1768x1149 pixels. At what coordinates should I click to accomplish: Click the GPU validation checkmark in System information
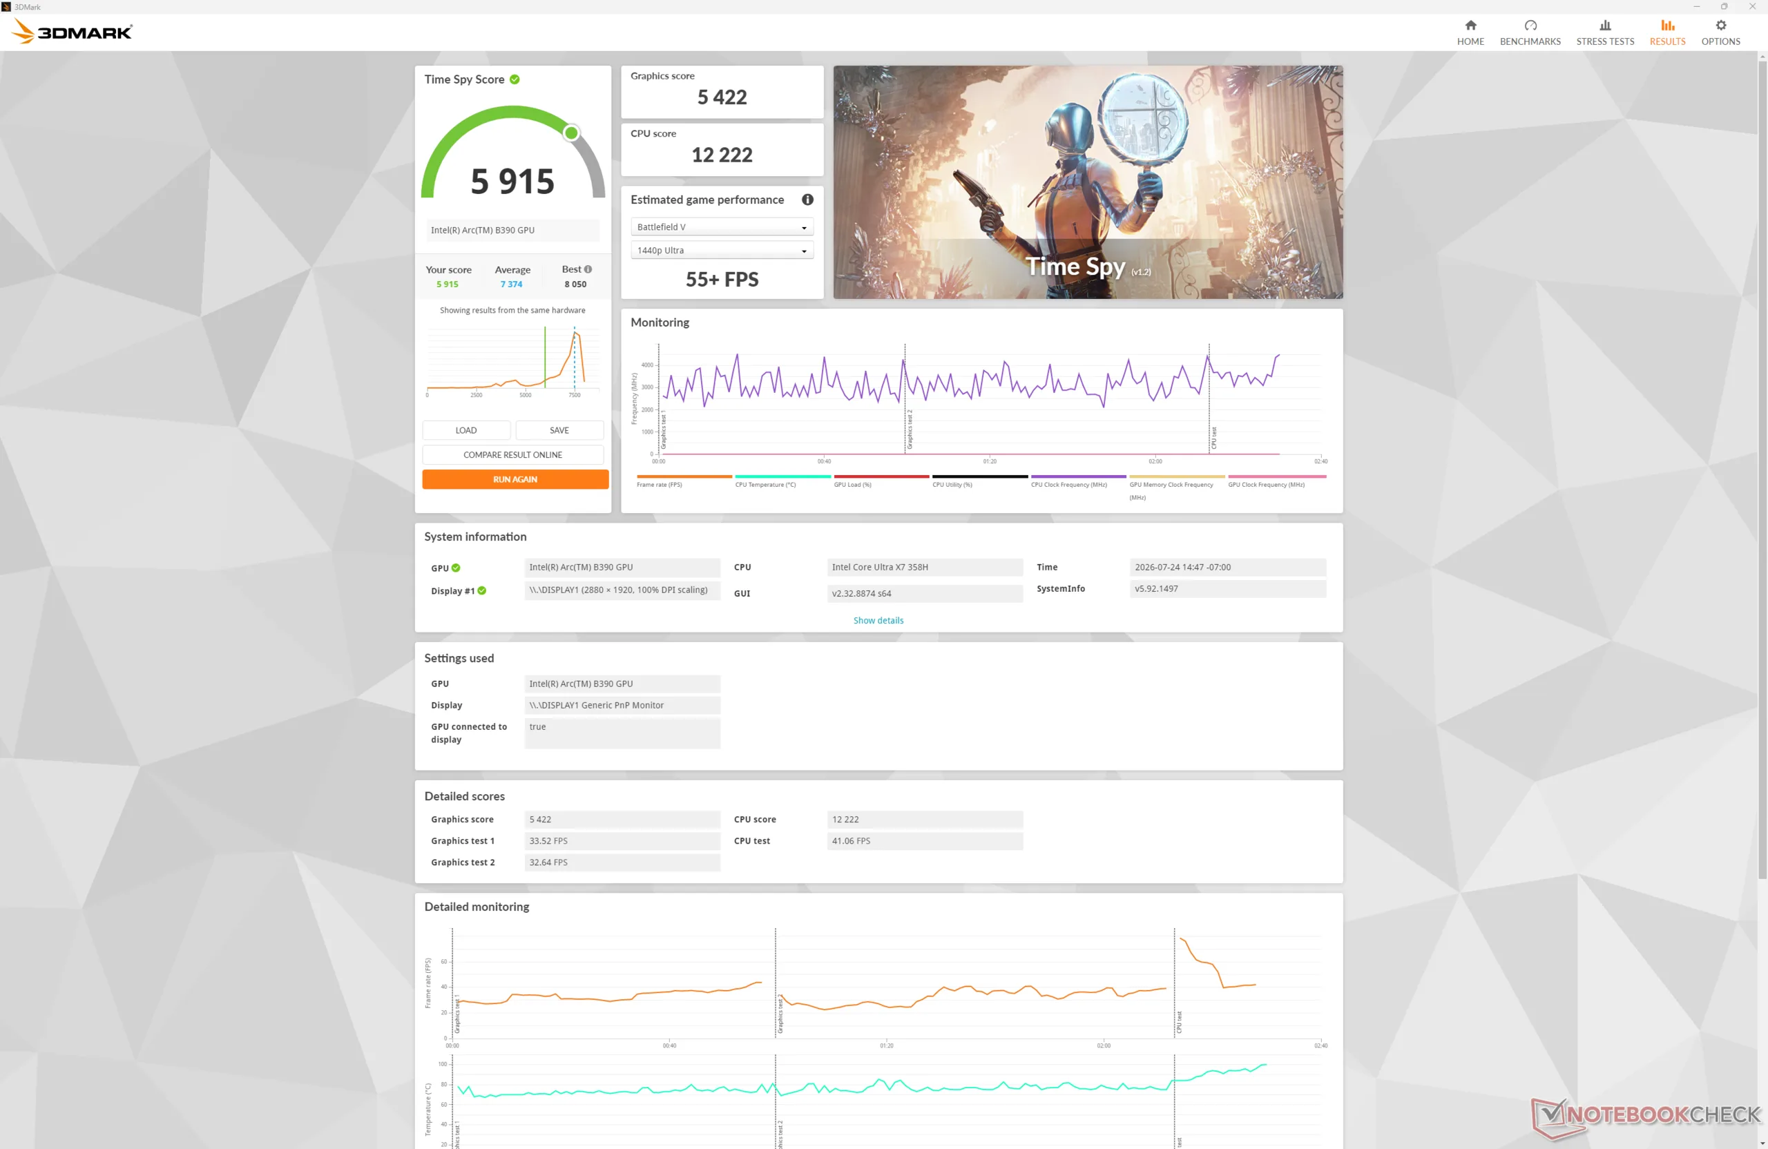456,568
